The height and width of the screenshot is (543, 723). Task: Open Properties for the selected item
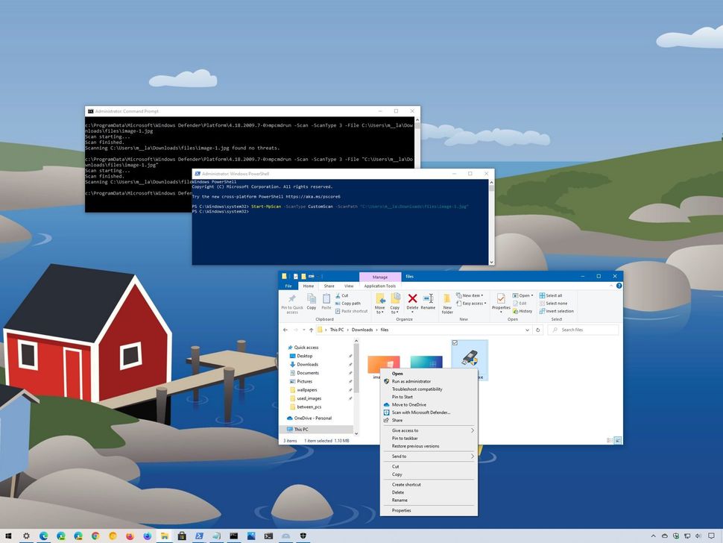point(402,510)
